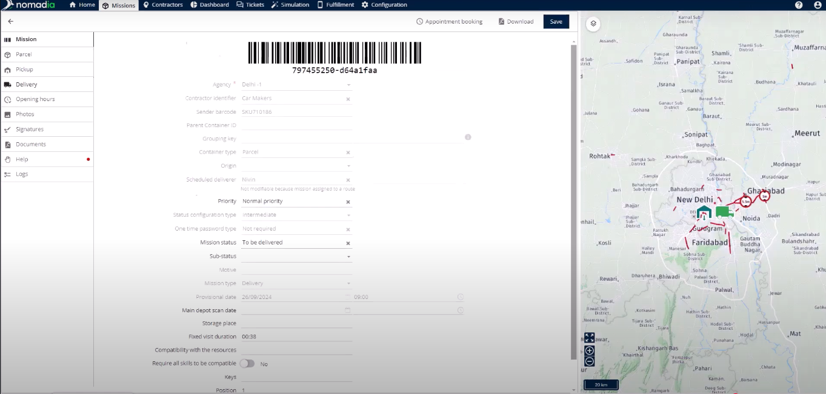Screen dimensions: 826x394
Task: Open the Simulation menu
Action: [290, 5]
